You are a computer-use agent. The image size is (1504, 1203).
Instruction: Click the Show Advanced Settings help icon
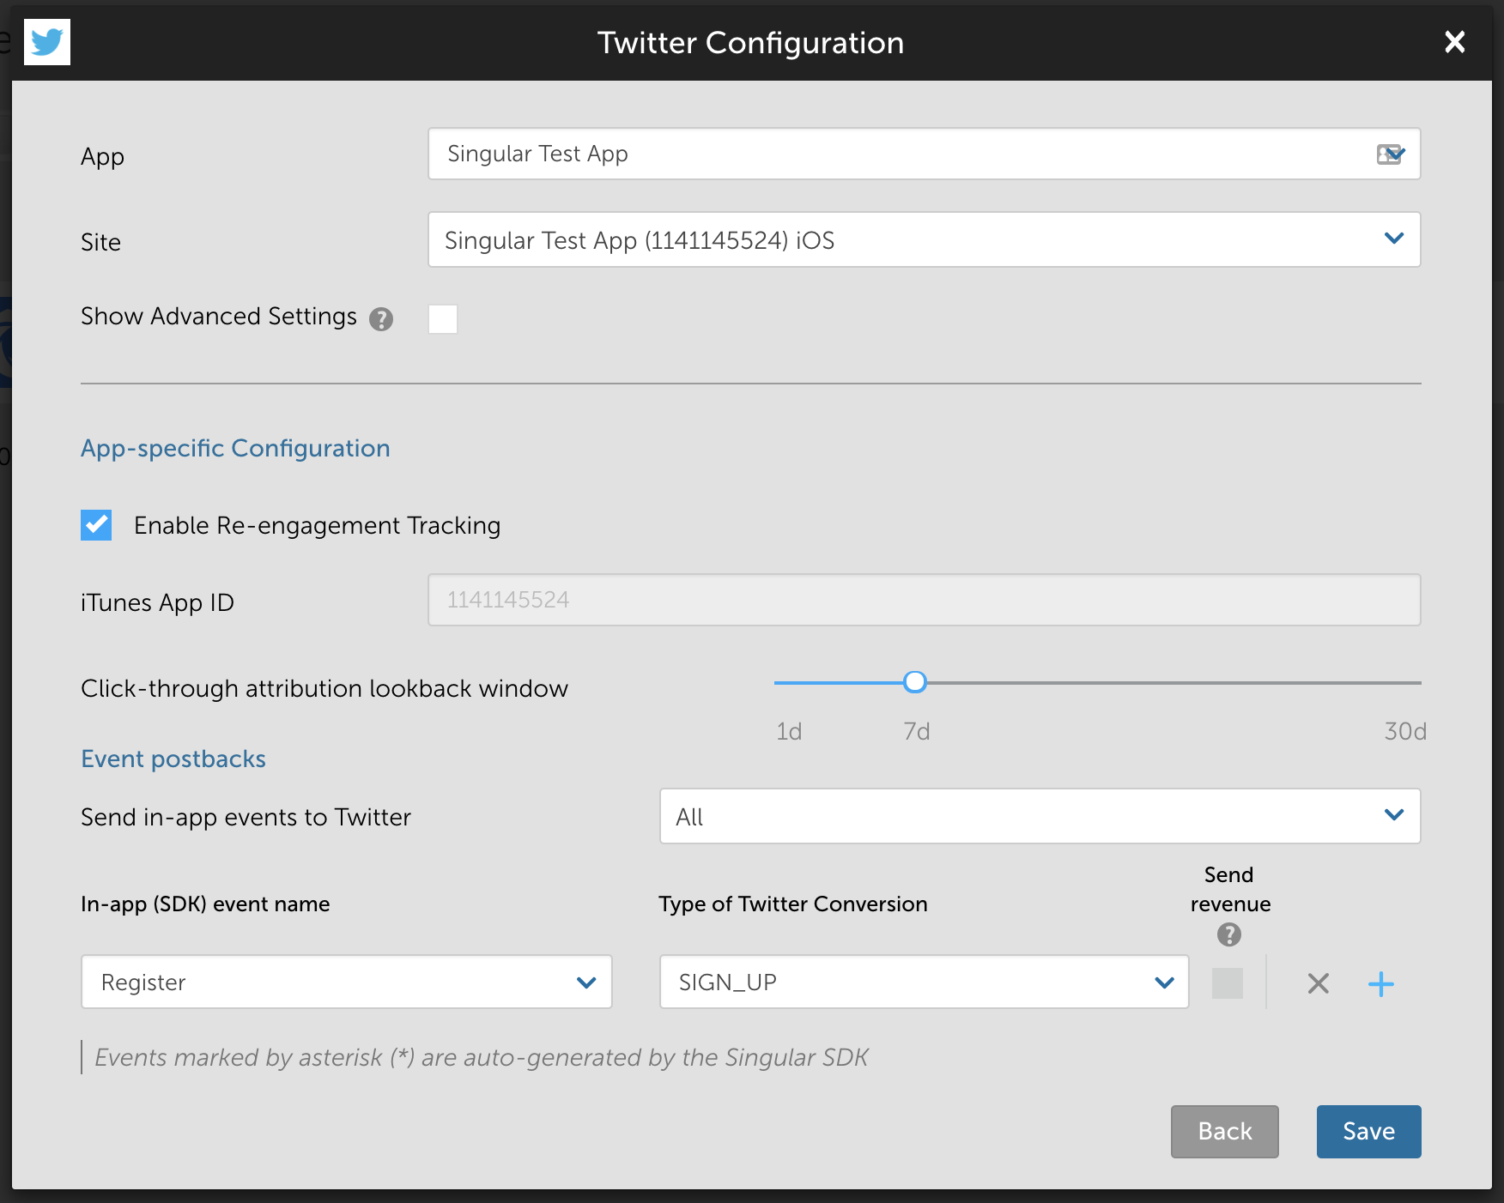[381, 319]
